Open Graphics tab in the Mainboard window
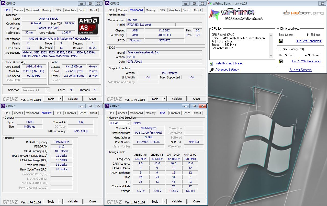This screenshot has height=206, width=327. tap(175, 10)
